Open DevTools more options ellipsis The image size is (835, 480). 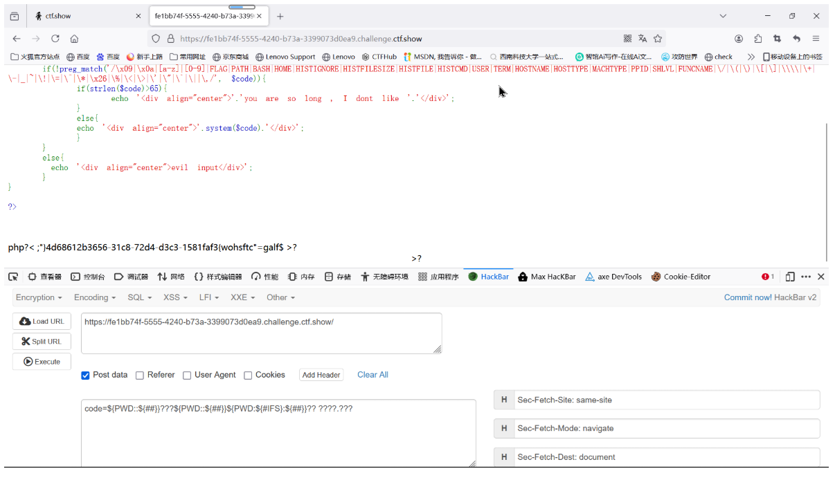coord(806,277)
